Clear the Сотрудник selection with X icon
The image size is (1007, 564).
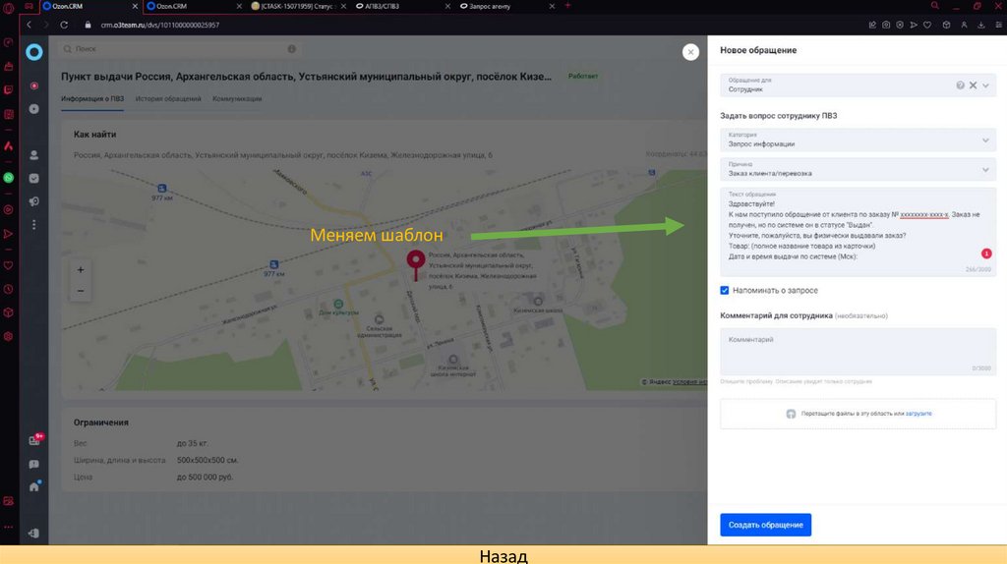[973, 85]
